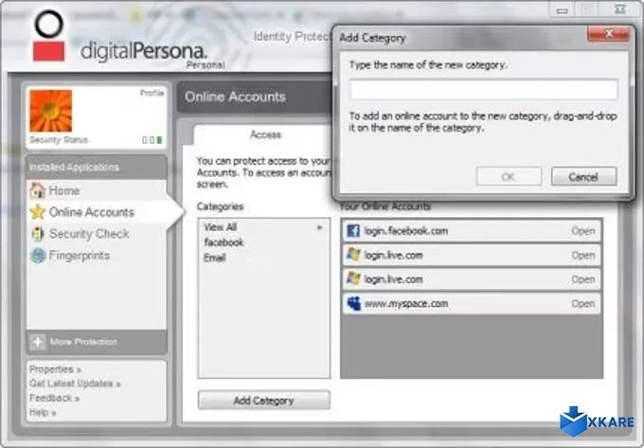The height and width of the screenshot is (448, 644).
Task: Click the green security status indicator bars
Action: [x=152, y=140]
